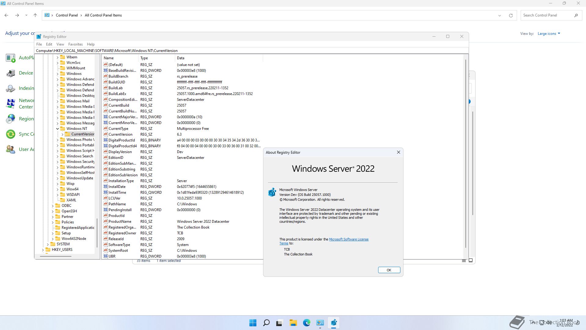Expand the Policies registry key

tap(52, 222)
